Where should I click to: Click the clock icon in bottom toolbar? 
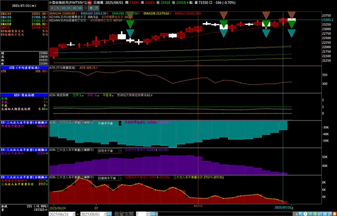click(x=306, y=214)
